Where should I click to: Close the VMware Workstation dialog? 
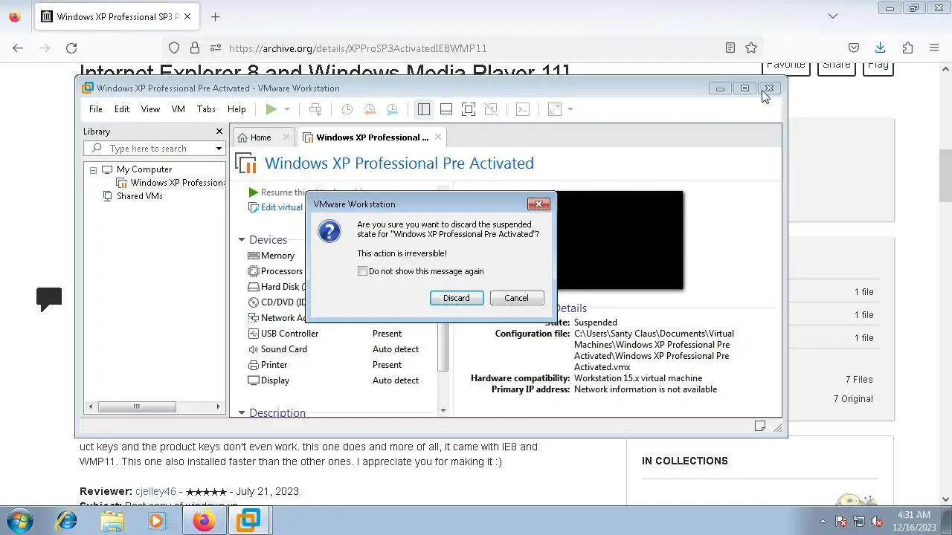pos(538,204)
